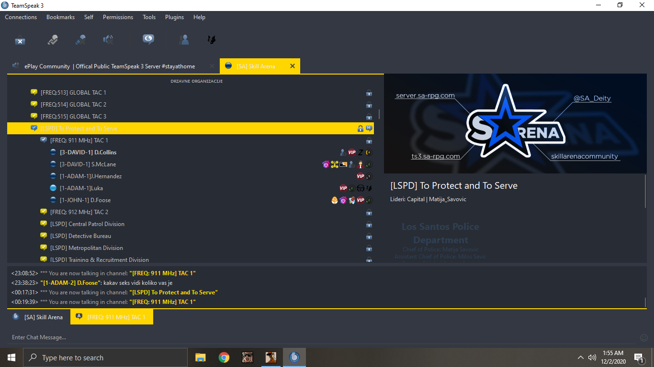Image resolution: width=654 pixels, height=367 pixels.
Task: Click the lock icon on GLOBAL TAC 3 row
Action: 369,117
